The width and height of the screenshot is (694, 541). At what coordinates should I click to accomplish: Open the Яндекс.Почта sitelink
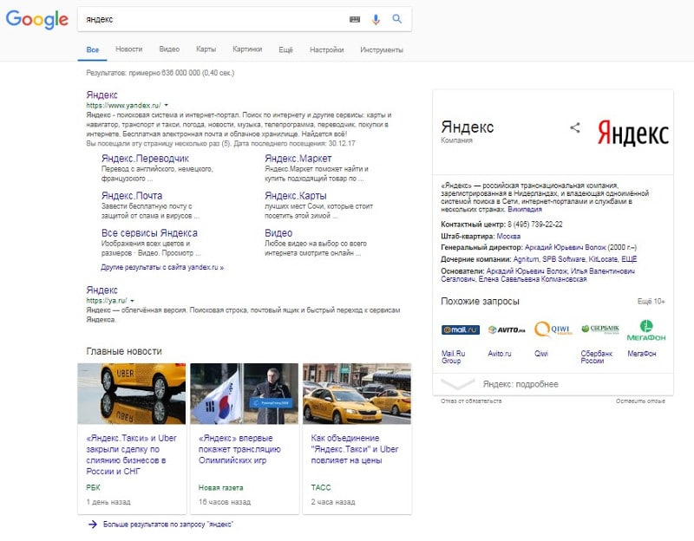tap(132, 196)
